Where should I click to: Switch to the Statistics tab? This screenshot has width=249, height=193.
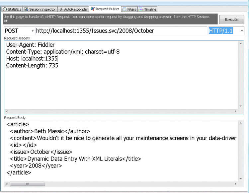12,9
